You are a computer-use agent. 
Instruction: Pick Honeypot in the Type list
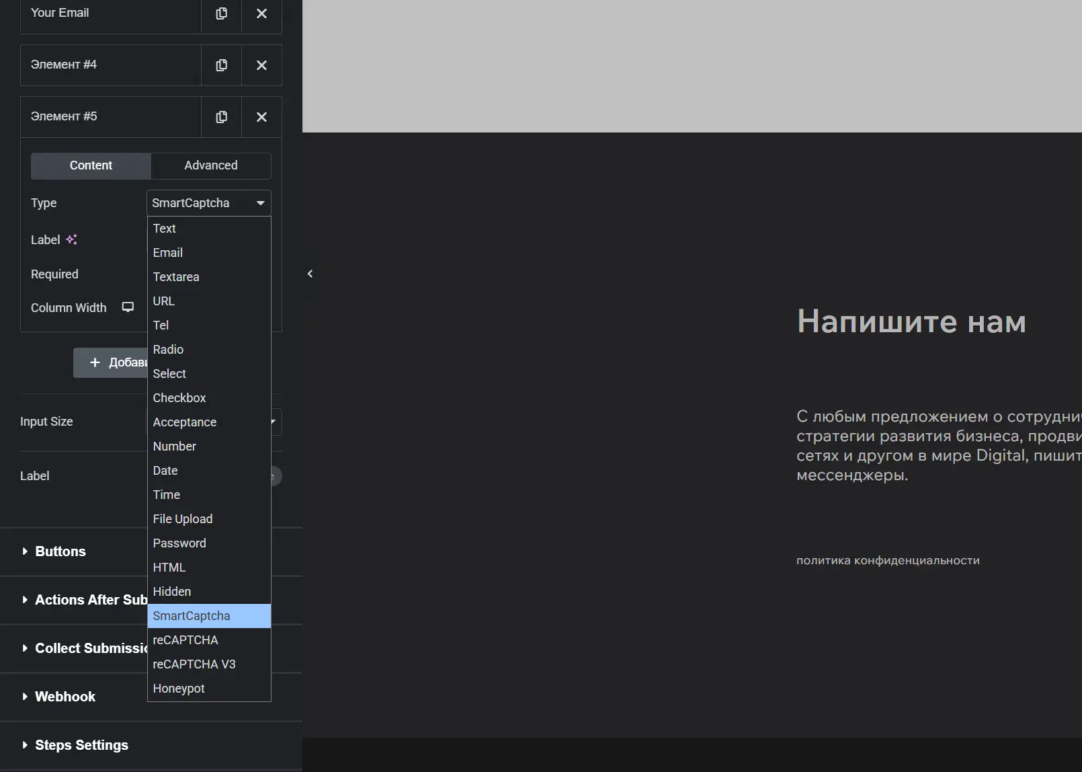coord(179,689)
